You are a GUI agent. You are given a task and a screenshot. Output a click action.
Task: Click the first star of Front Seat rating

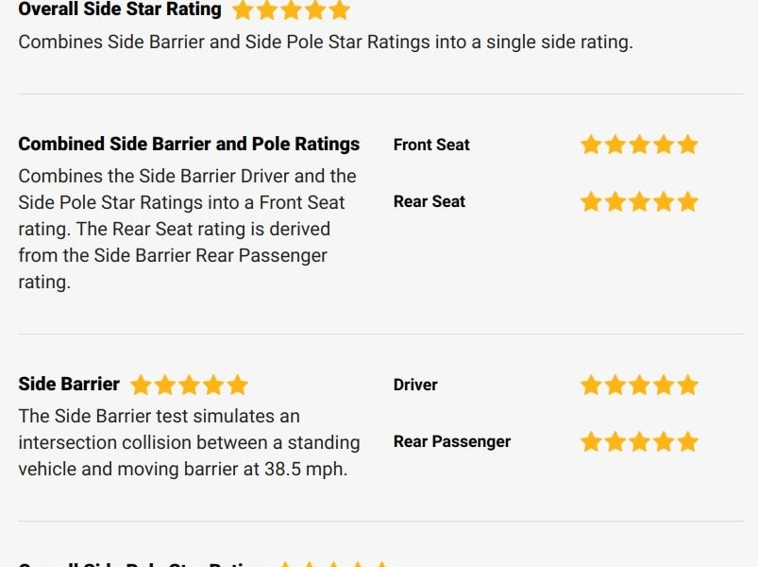(591, 145)
